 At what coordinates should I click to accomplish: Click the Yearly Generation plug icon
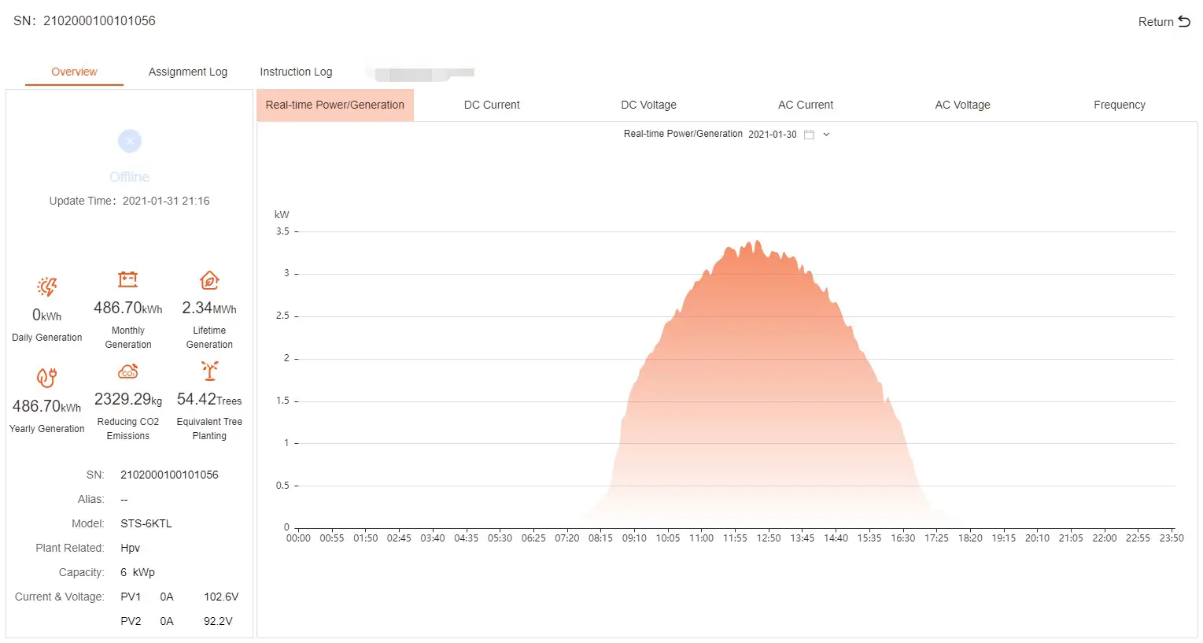click(x=47, y=378)
